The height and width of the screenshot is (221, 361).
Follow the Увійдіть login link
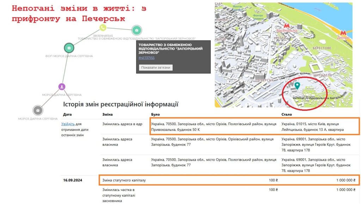coord(68,124)
